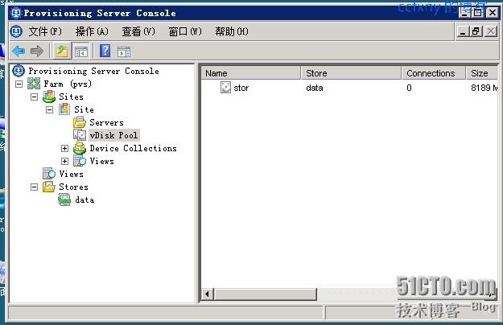503x325 pixels.
Task: Select the stor vDisk name
Action: click(x=241, y=88)
